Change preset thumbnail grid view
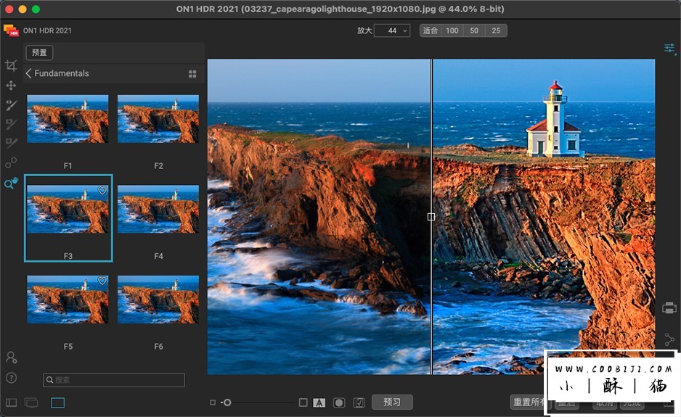The image size is (681, 417). coord(192,74)
